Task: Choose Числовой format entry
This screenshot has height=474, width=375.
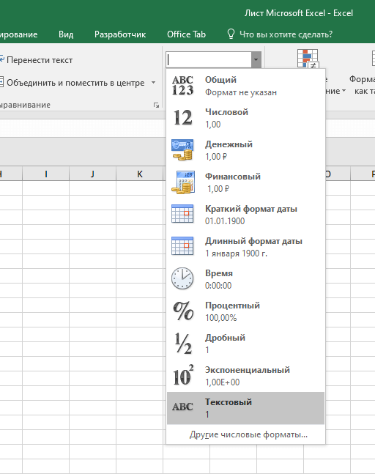Action: click(x=245, y=118)
